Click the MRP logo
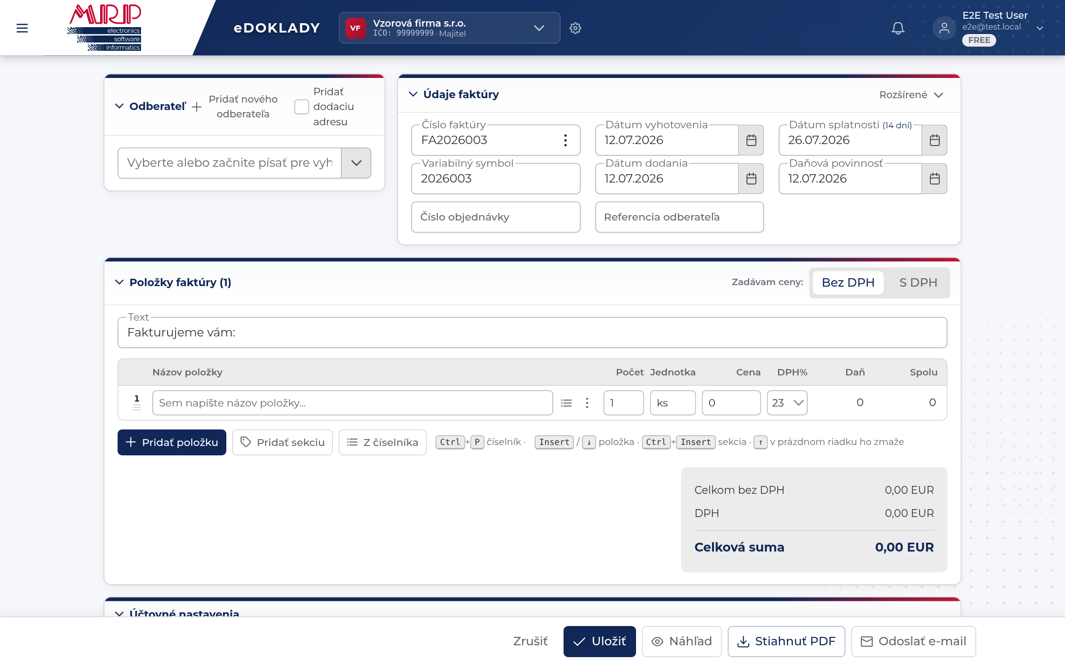 pyautogui.click(x=105, y=28)
